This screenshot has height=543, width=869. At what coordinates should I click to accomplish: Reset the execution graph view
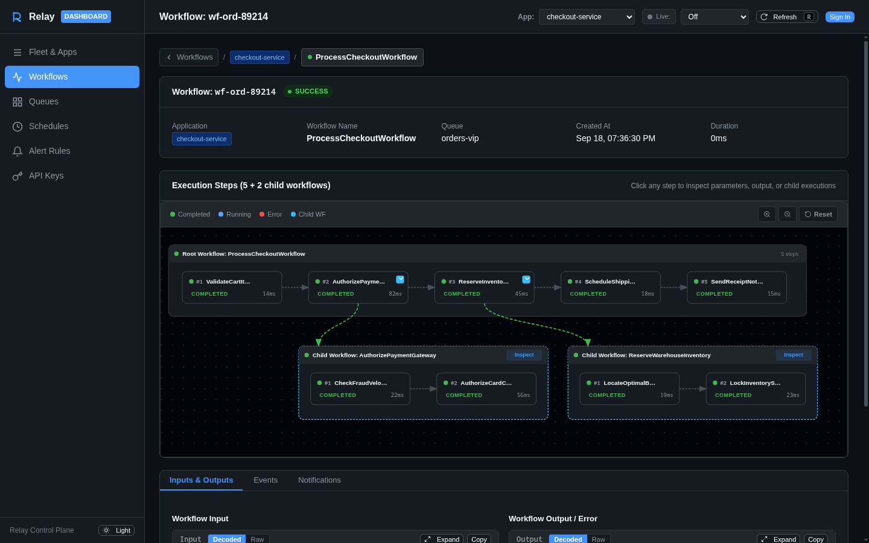coord(818,214)
